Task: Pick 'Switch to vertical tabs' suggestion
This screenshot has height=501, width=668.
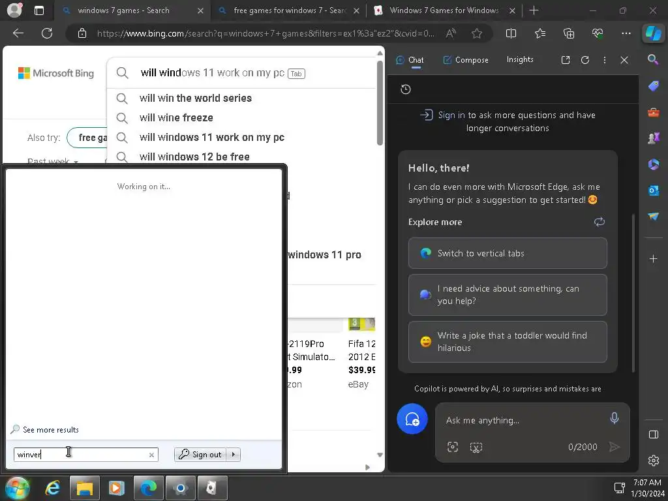Action: point(508,253)
